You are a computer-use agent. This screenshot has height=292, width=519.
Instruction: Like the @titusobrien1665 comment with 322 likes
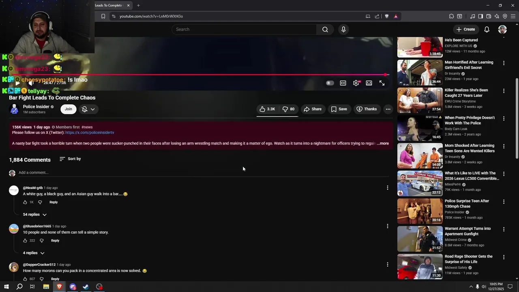click(x=25, y=241)
